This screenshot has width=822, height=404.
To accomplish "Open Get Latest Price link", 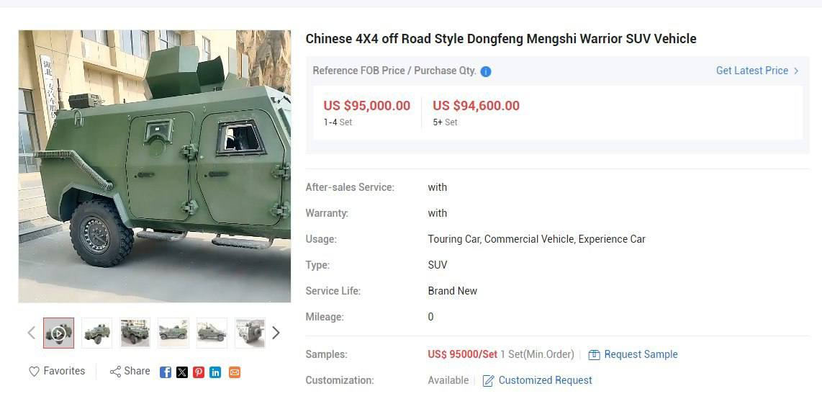I will [x=757, y=71].
